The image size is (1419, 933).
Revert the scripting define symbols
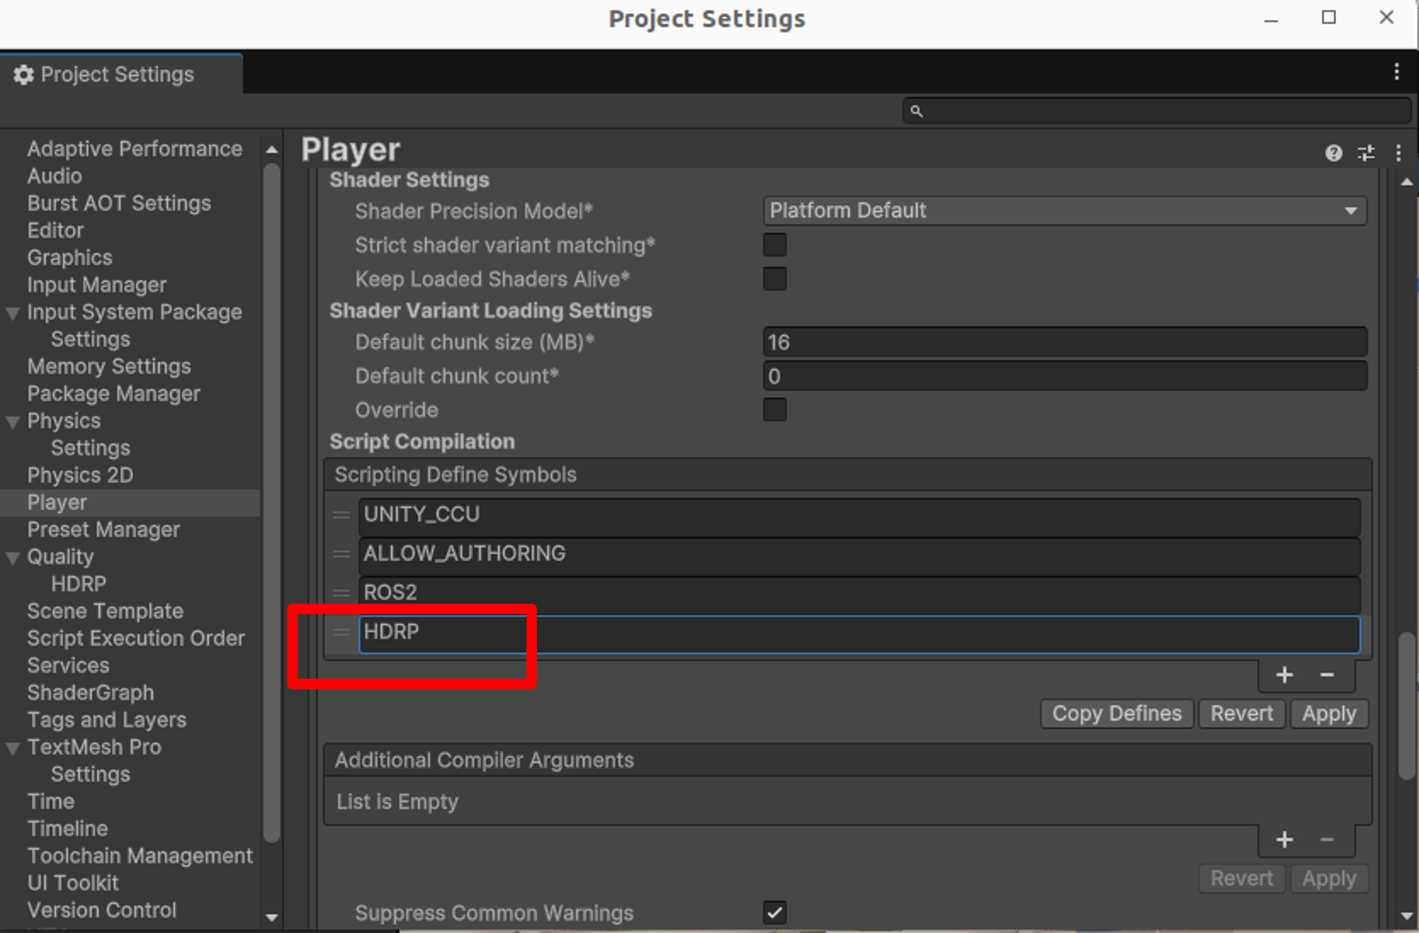click(x=1242, y=713)
